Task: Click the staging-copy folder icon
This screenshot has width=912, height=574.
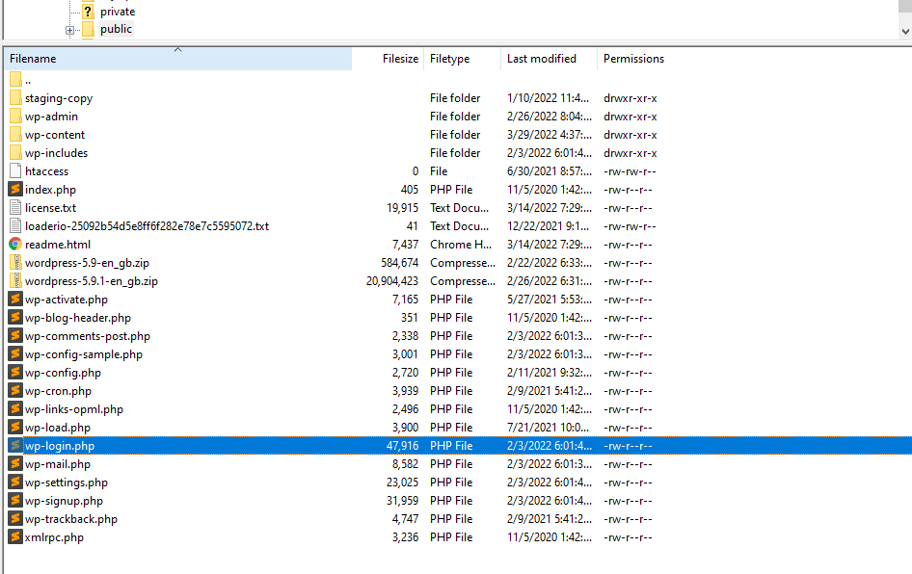Action: tap(17, 97)
